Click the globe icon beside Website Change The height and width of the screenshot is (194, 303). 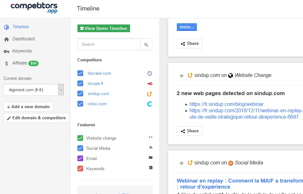pos(231,76)
